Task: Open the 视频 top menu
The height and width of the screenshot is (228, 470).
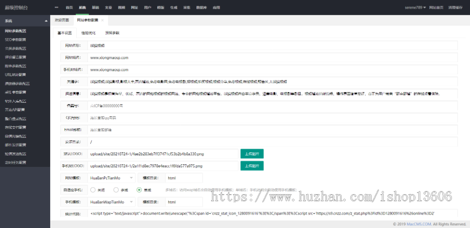Action: (121, 7)
